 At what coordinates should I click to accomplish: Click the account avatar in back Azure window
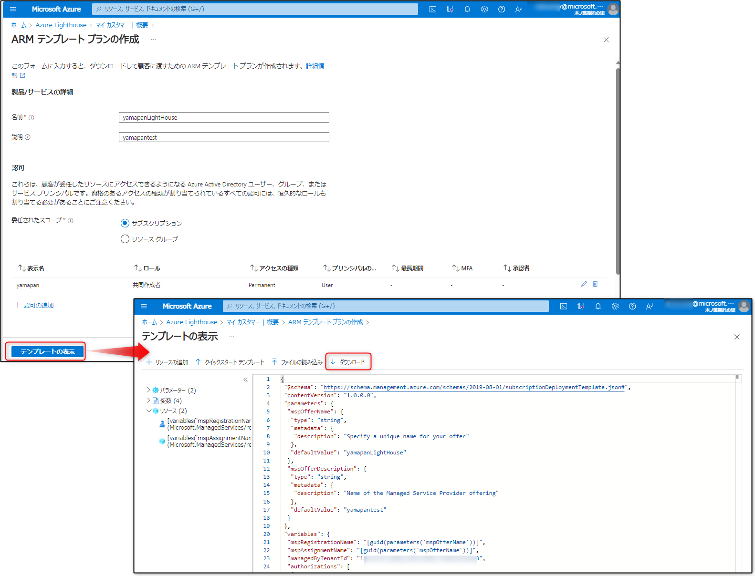point(613,9)
